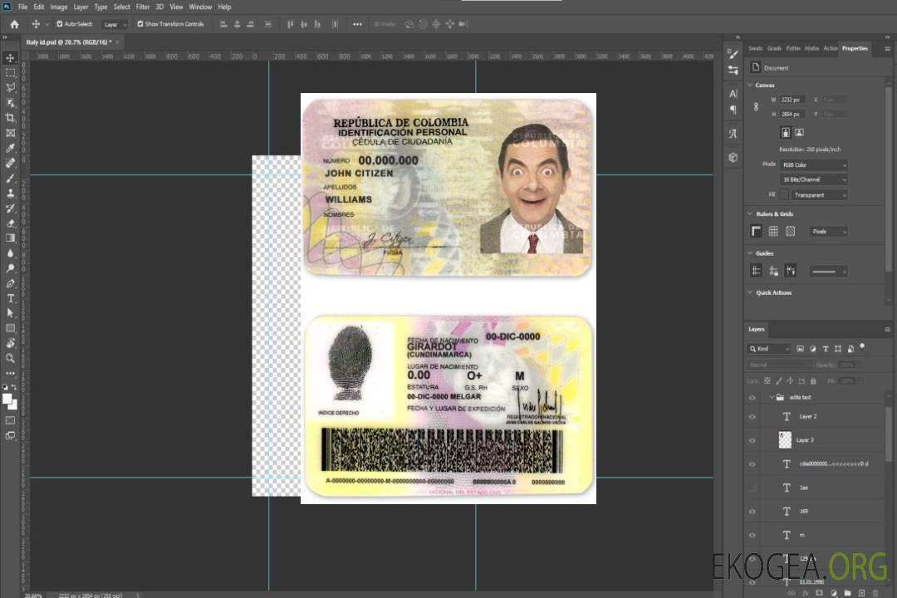Set canvas to portrait orientation

click(x=786, y=133)
